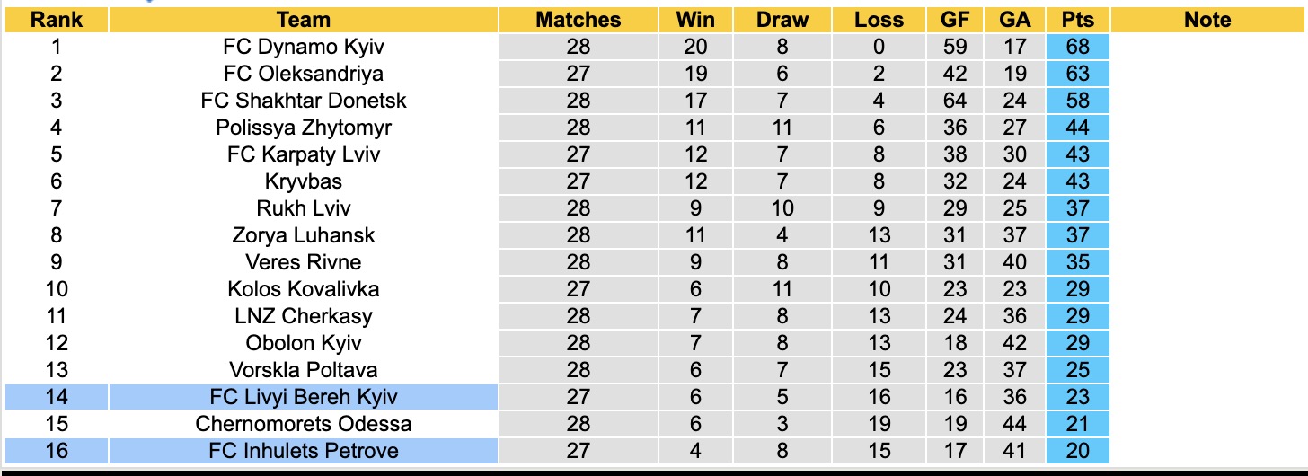The image size is (1308, 476).
Task: Click the highlighted FC Inhulets Petrove team
Action: pyautogui.click(x=304, y=451)
